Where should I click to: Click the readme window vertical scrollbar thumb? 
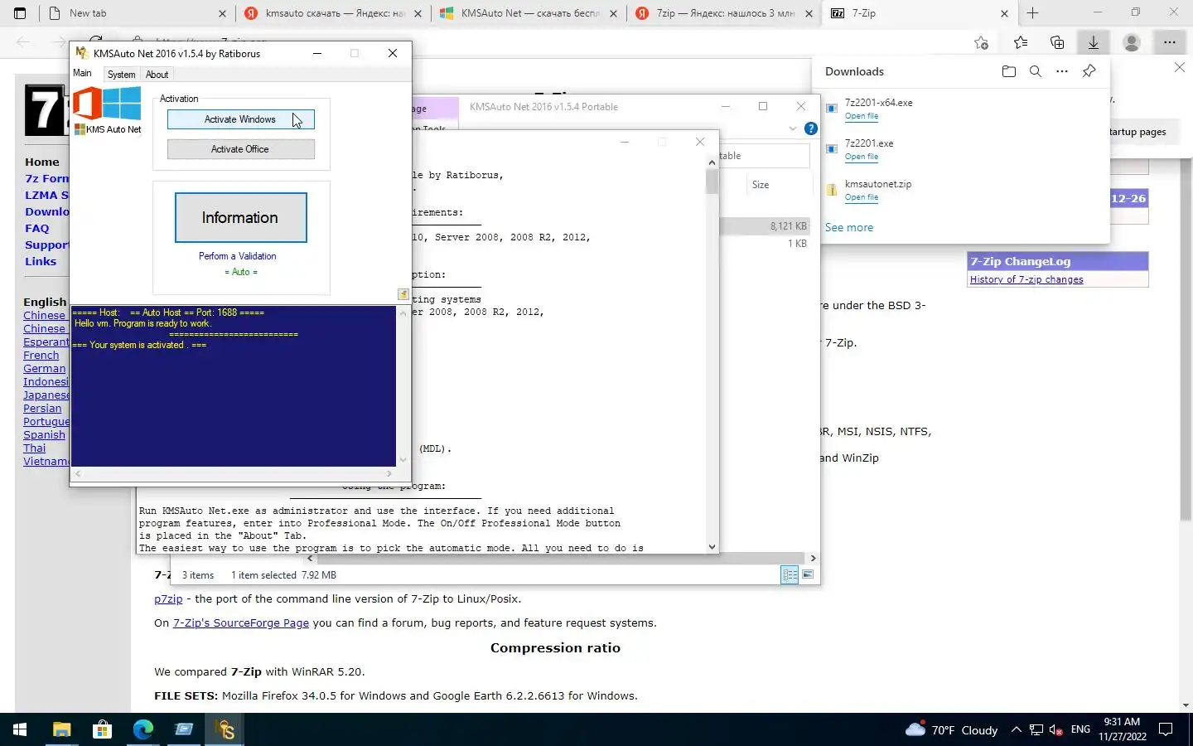tap(712, 182)
